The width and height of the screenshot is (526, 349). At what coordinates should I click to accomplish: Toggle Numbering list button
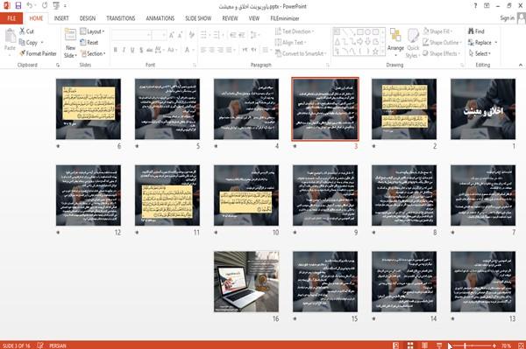pyautogui.click(x=217, y=35)
